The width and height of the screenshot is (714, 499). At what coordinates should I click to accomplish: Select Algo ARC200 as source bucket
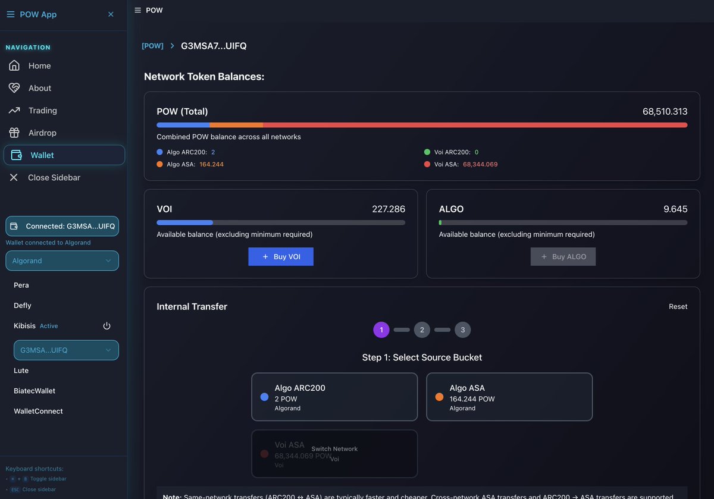(334, 397)
